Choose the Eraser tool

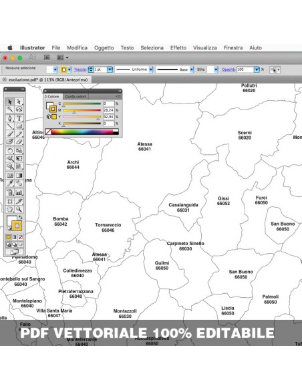click(x=19, y=142)
